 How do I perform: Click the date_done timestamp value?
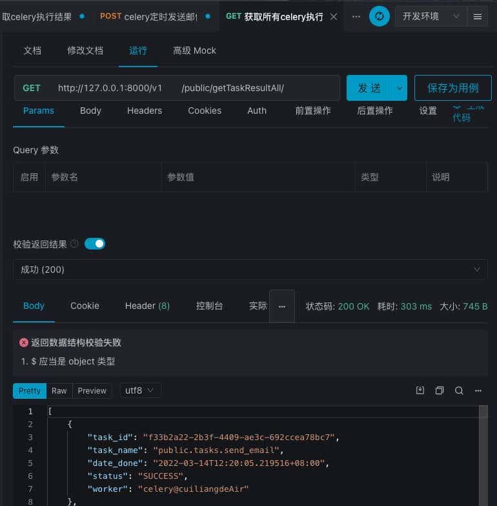239,463
